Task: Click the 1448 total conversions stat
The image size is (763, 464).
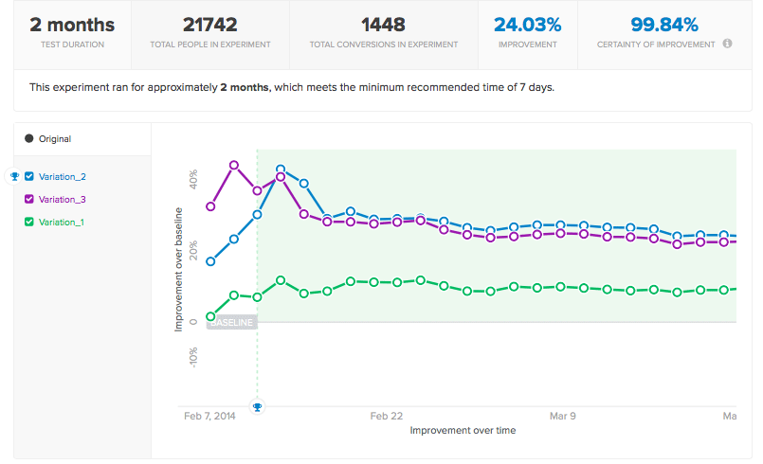Action: coord(384,25)
